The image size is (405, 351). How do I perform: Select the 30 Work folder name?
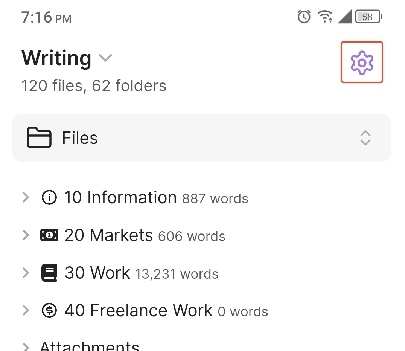pos(97,273)
